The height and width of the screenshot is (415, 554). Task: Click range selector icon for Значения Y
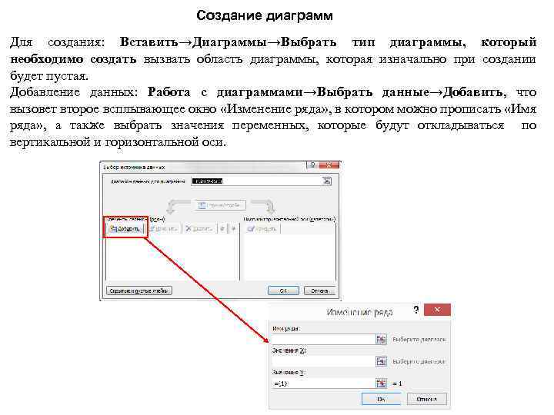[381, 383]
